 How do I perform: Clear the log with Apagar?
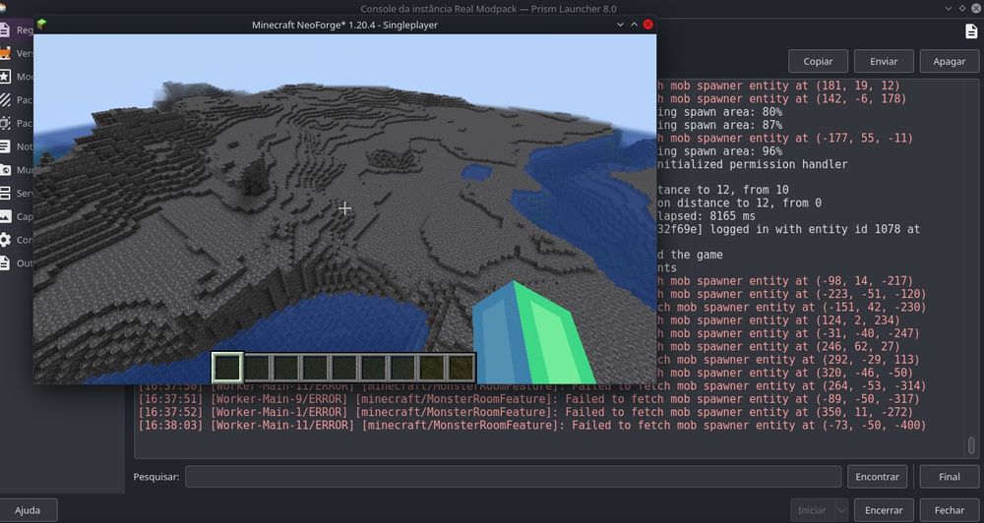(x=949, y=62)
